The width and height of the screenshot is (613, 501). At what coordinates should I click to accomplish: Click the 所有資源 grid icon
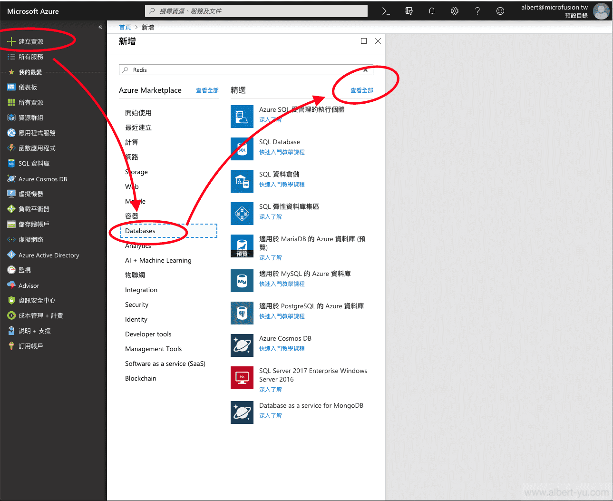tap(11, 102)
